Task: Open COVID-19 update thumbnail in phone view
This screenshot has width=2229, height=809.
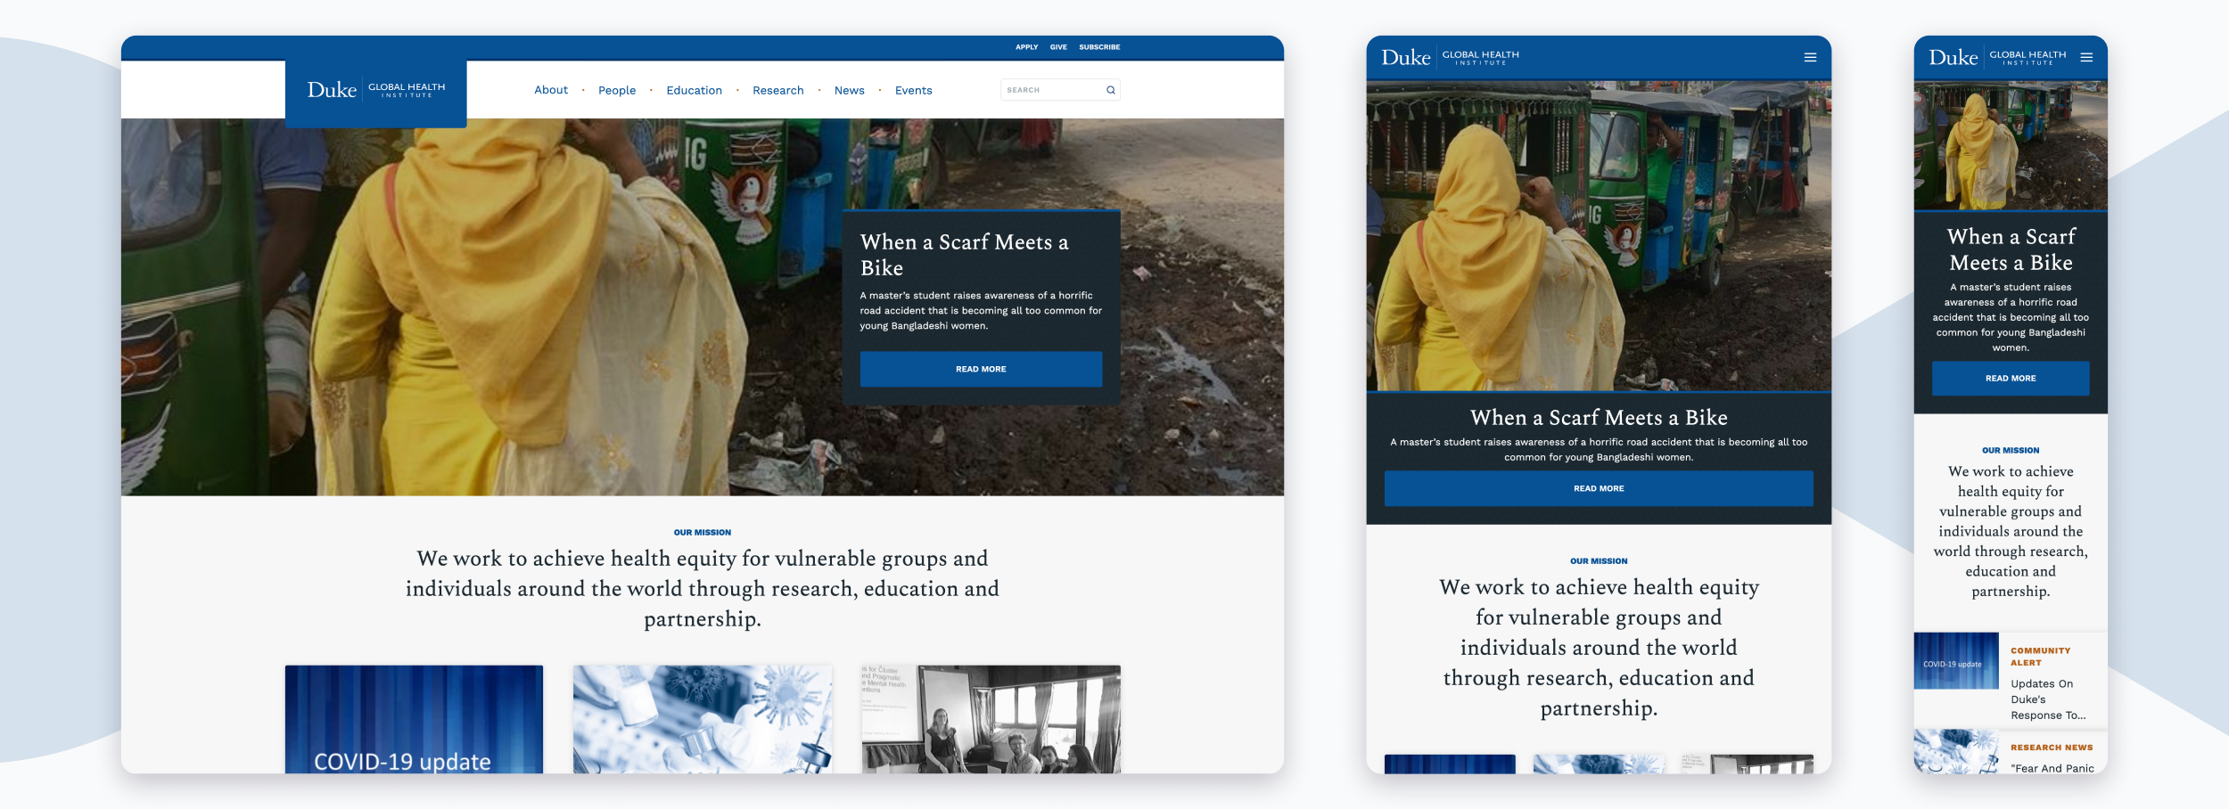Action: tap(1956, 660)
